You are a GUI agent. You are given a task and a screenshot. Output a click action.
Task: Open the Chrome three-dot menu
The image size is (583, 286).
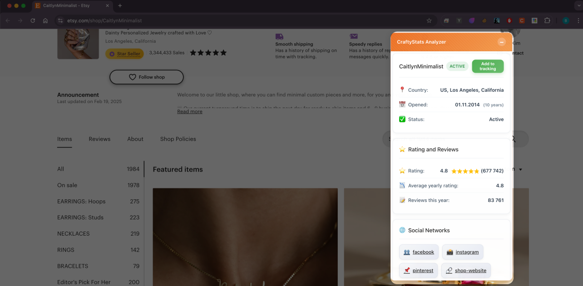tap(578, 20)
